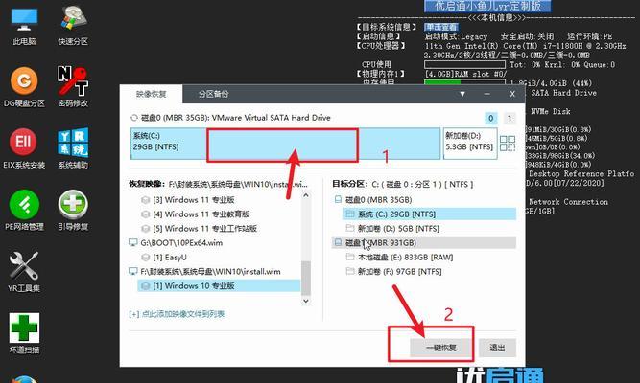Click the 退出 button
The image size is (640, 383).
point(497,348)
